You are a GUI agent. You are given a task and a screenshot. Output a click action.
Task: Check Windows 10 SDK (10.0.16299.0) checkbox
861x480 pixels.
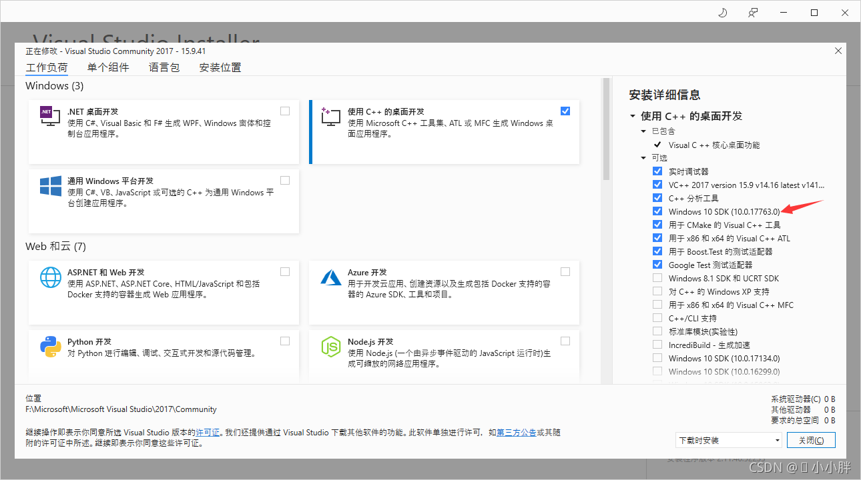tap(657, 371)
